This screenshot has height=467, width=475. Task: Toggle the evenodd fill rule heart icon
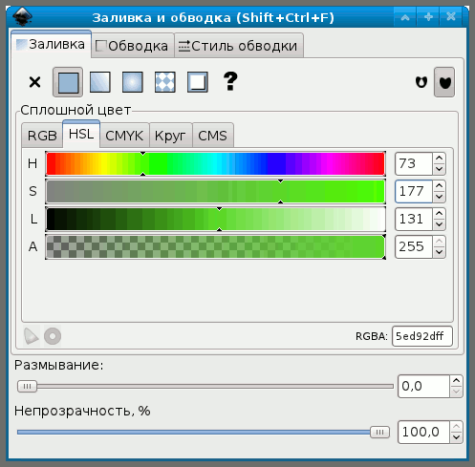[421, 82]
